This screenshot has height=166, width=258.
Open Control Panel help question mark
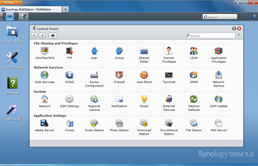(239, 36)
